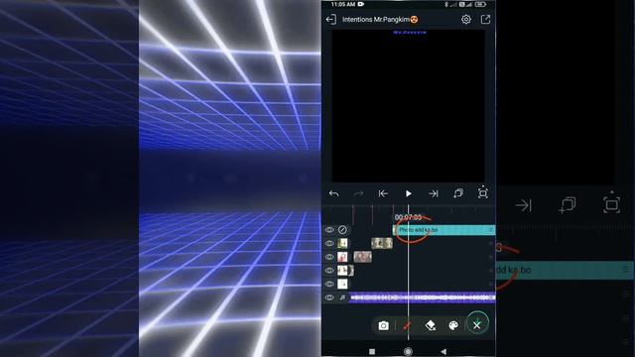
Task: Toggle visibility of the second layer
Action: tap(329, 243)
